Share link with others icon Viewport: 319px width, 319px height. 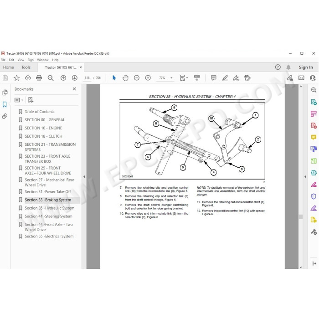pyautogui.click(x=290, y=78)
